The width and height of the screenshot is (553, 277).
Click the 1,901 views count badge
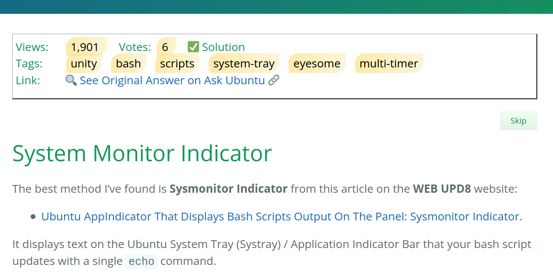pyautogui.click(x=85, y=47)
